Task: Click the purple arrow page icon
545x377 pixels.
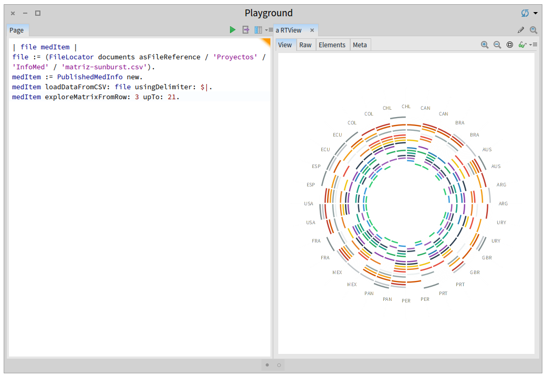Action: click(x=246, y=30)
